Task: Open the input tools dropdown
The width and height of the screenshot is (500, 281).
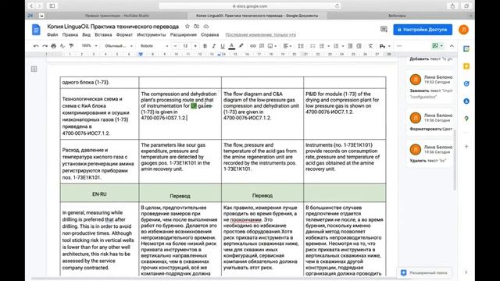Action: [x=384, y=46]
